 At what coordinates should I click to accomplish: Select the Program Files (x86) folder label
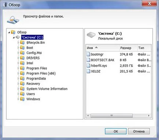[41, 73]
